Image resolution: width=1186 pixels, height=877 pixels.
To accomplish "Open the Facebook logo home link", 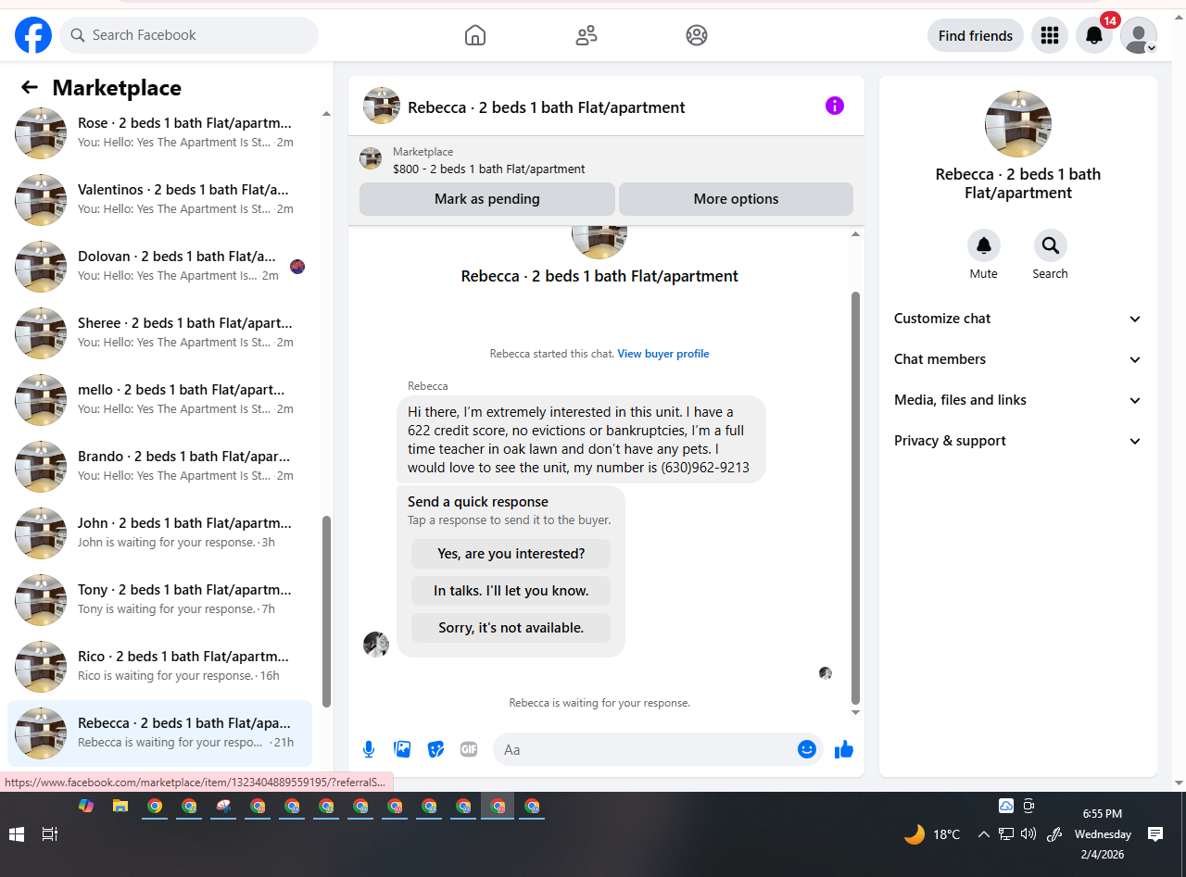I will coord(33,35).
